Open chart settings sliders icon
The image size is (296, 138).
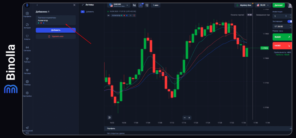pos(110,117)
